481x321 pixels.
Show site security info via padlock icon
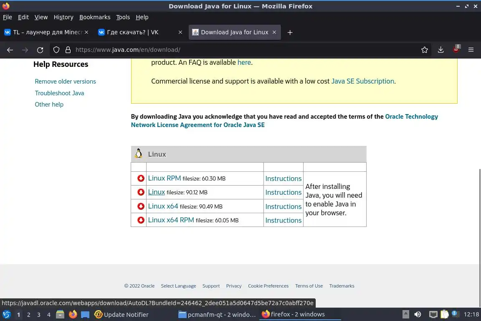coord(68,50)
